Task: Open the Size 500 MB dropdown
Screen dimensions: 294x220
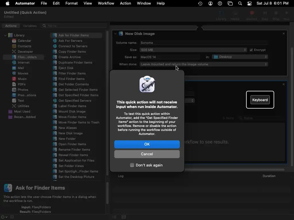Action: 193,50
